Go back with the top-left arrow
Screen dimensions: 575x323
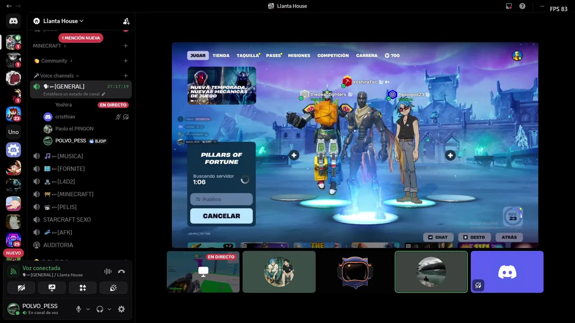click(9, 6)
